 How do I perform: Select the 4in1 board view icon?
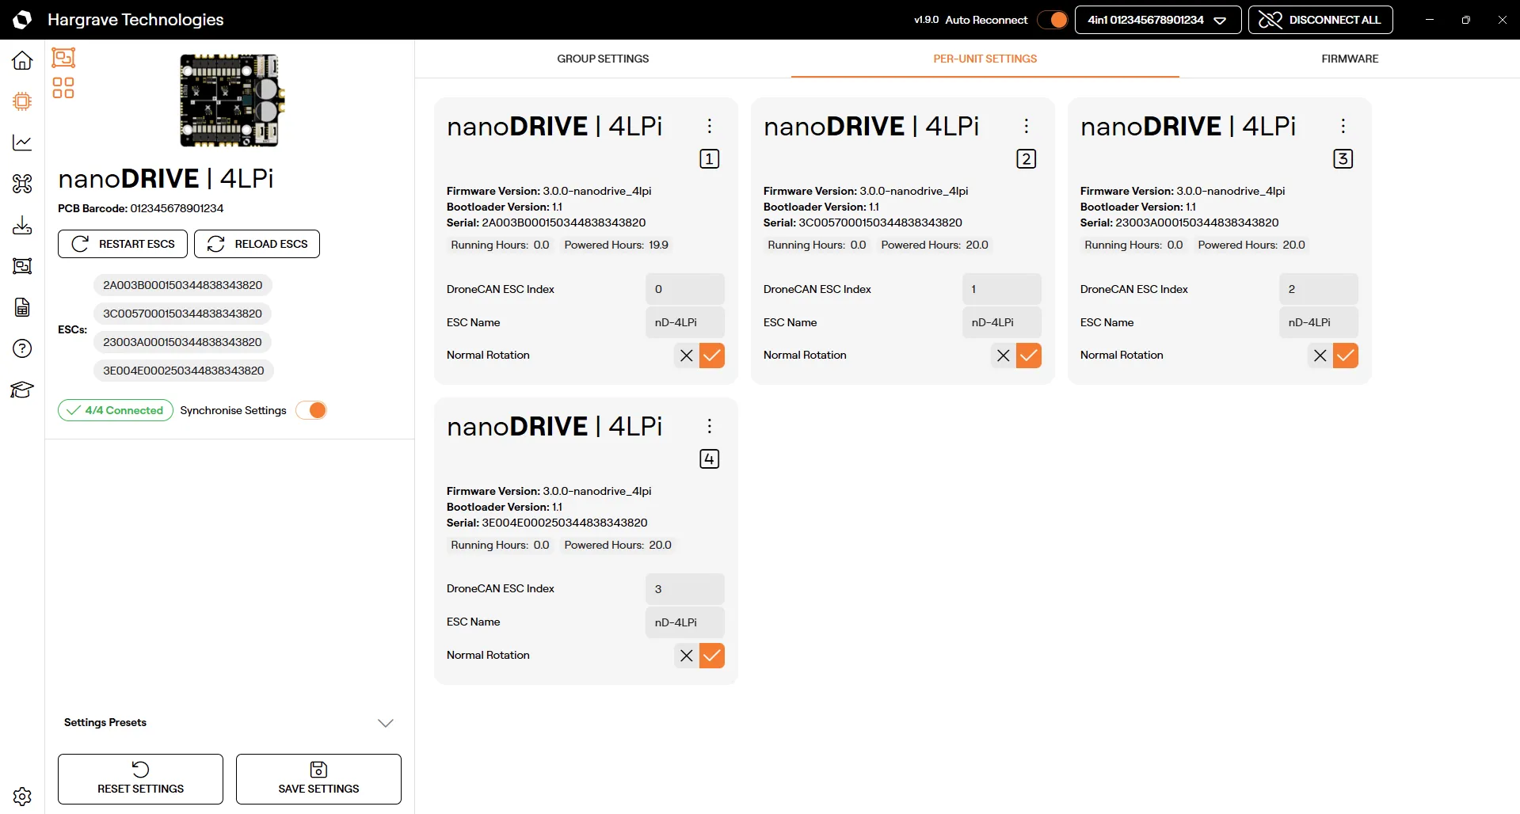(63, 58)
